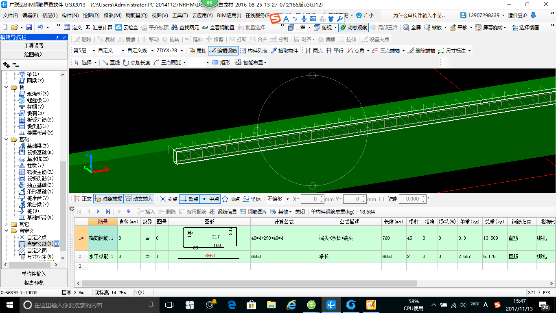Select 点加长度 point plus length tool
556x313 pixels.
pyautogui.click(x=136, y=62)
